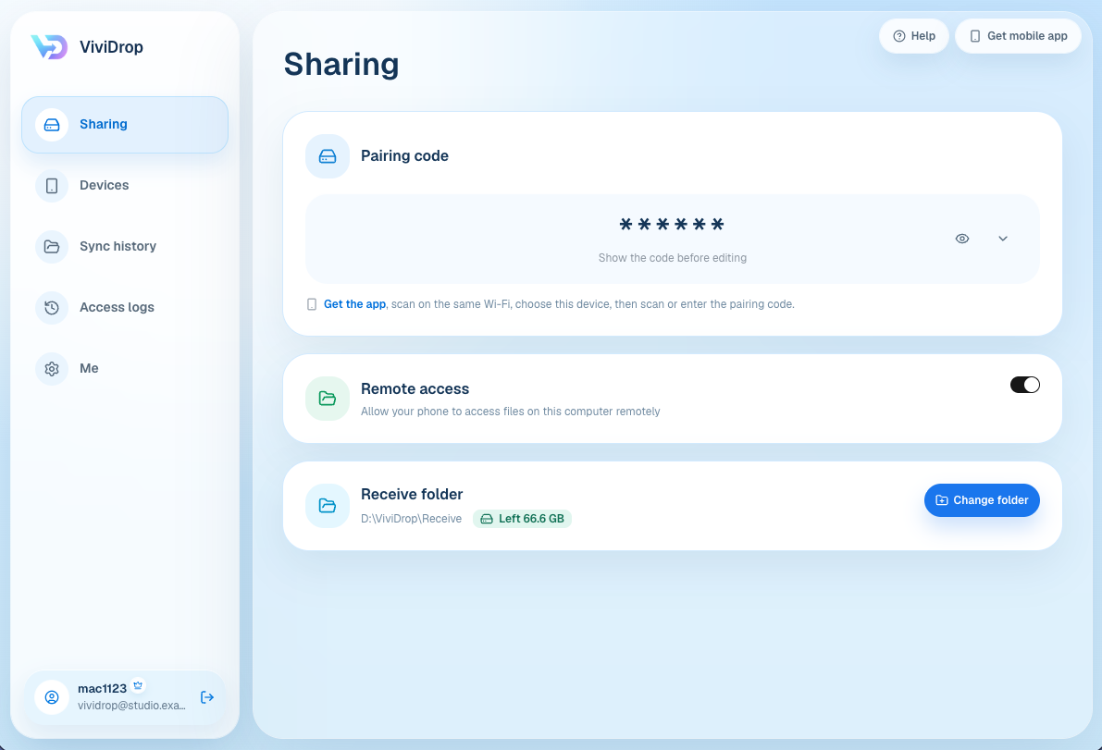Click the phone icon before Get the app
This screenshot has width=1102, height=750.
point(312,304)
